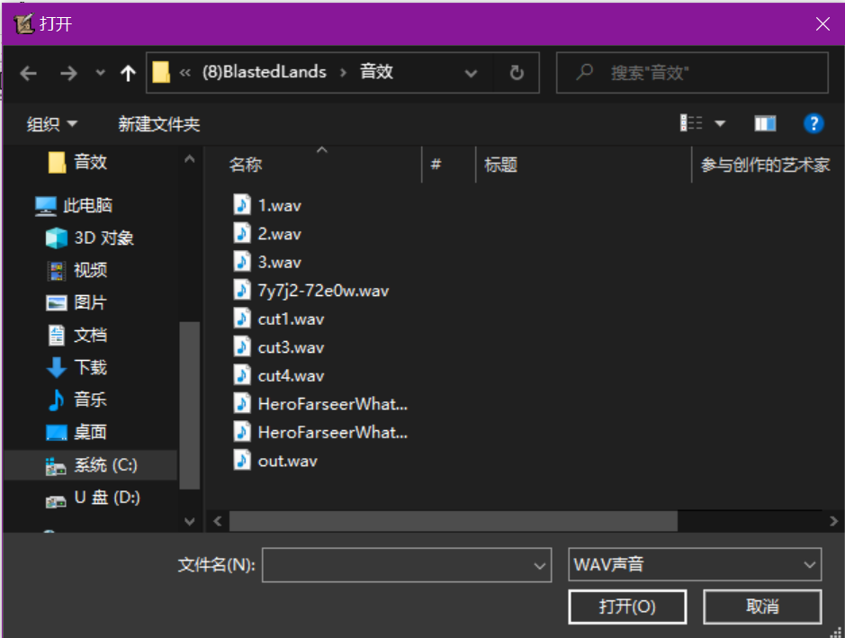Select 系统 (C:) drive
This screenshot has height=638, width=845.
104,465
